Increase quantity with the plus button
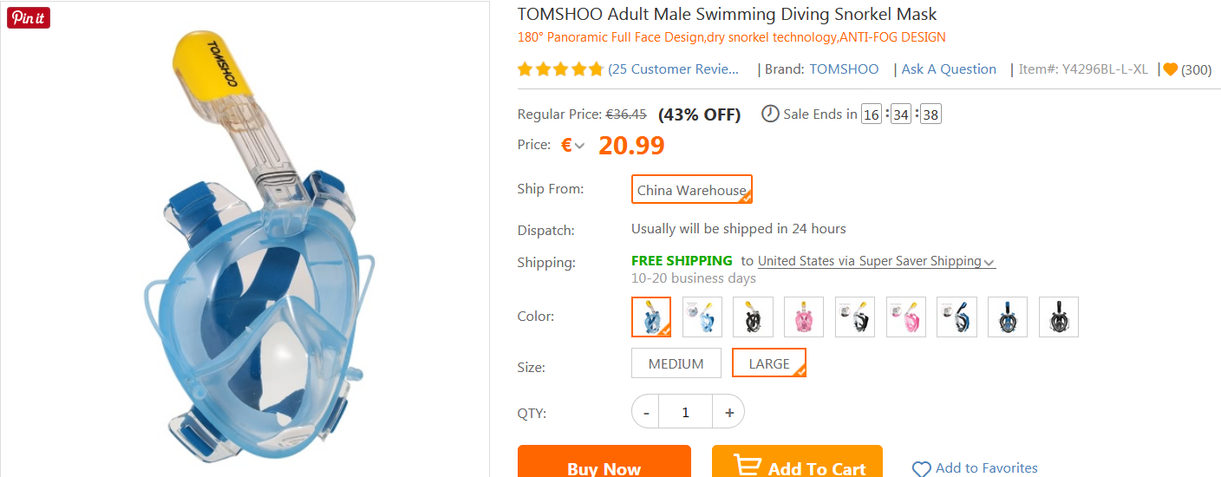The height and width of the screenshot is (477, 1221). 729,412
